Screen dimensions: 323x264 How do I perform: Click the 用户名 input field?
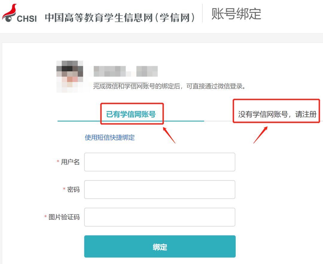pyautogui.click(x=159, y=162)
